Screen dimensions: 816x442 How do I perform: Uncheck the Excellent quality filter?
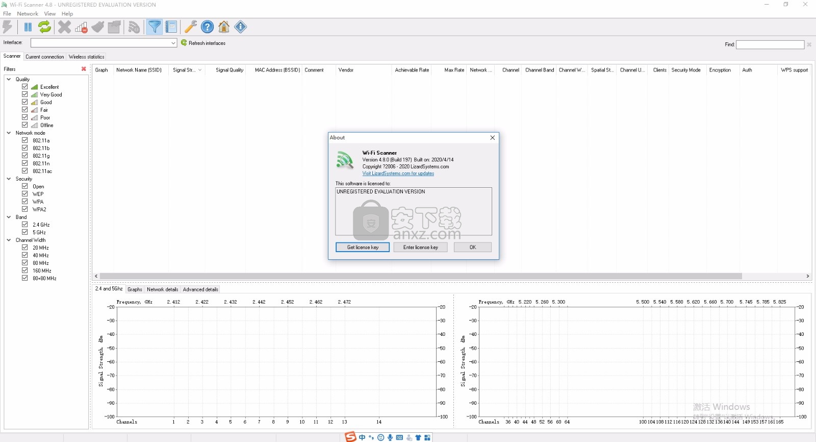(24, 87)
